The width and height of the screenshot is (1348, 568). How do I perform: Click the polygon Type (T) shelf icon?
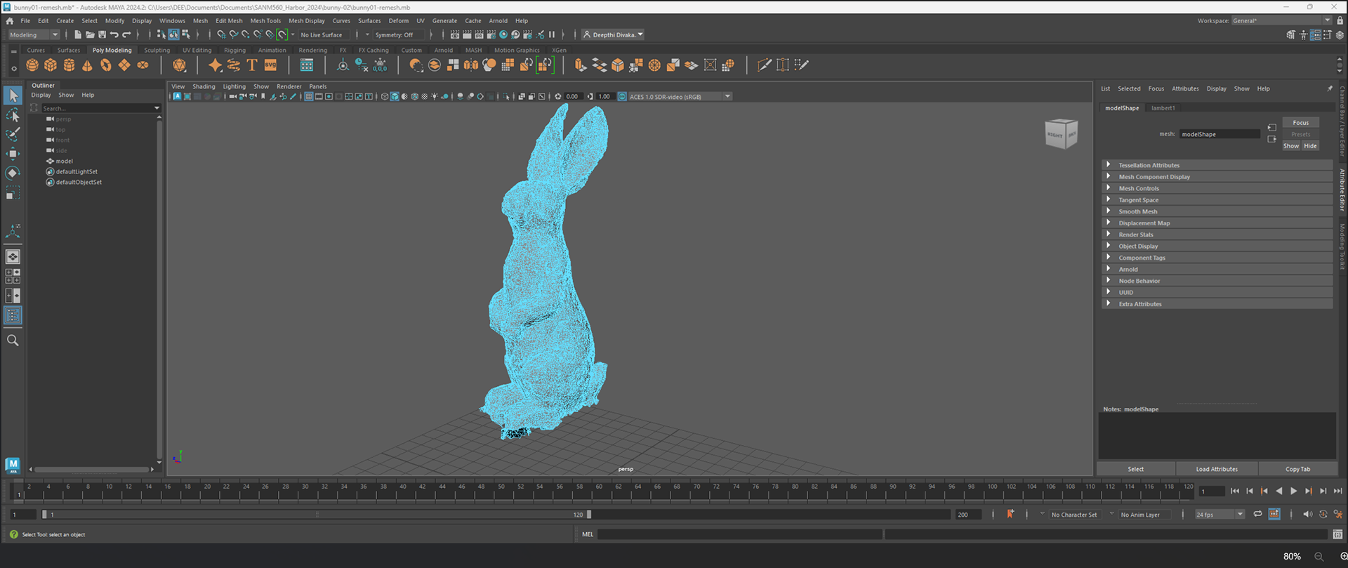coord(252,65)
